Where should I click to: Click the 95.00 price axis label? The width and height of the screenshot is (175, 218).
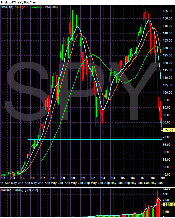click(166, 100)
